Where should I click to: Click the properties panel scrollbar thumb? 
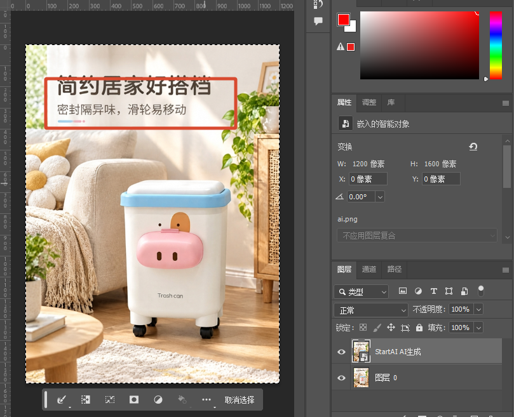pos(507,167)
